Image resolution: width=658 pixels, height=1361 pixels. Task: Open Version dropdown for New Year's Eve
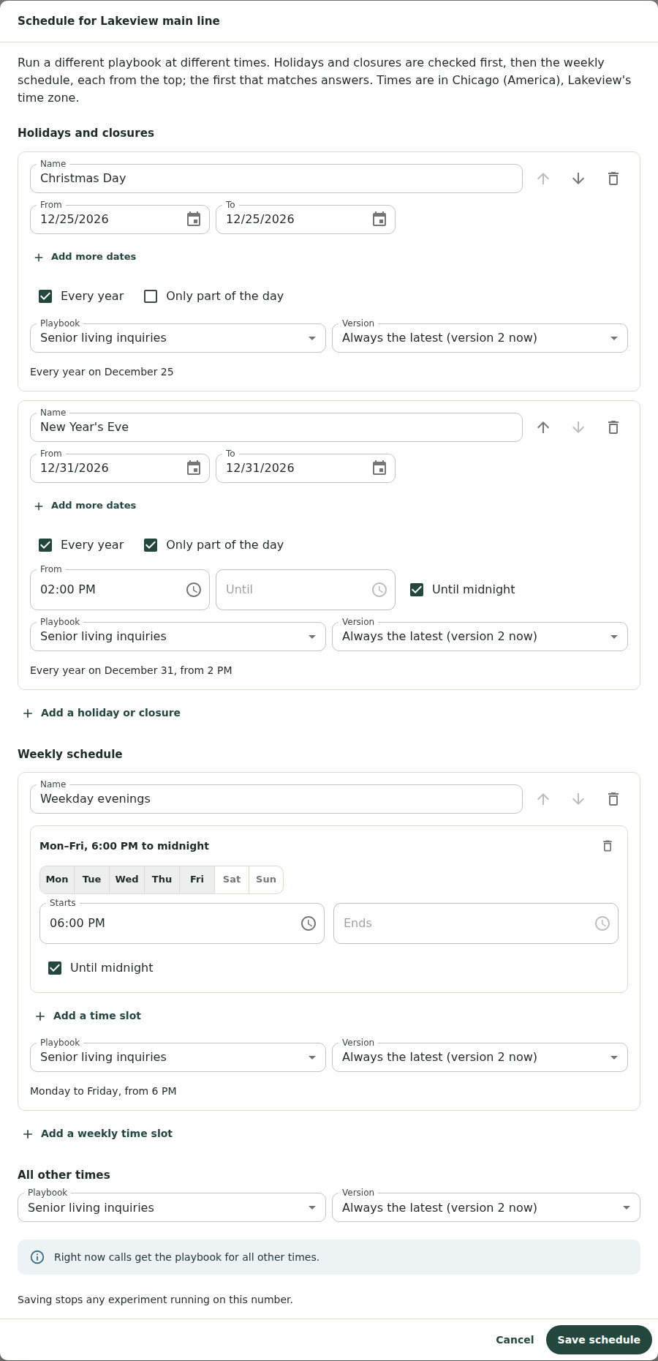(x=480, y=637)
